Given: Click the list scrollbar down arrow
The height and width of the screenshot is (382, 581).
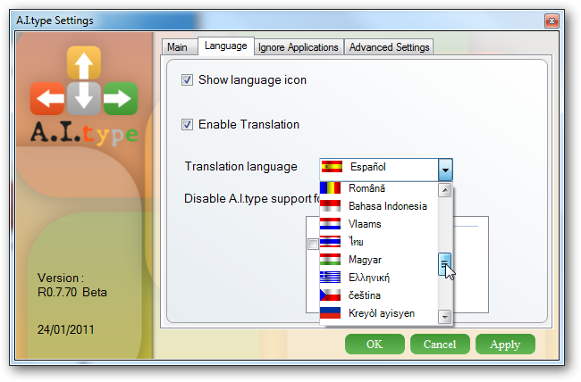Looking at the screenshot, I should pyautogui.click(x=444, y=317).
